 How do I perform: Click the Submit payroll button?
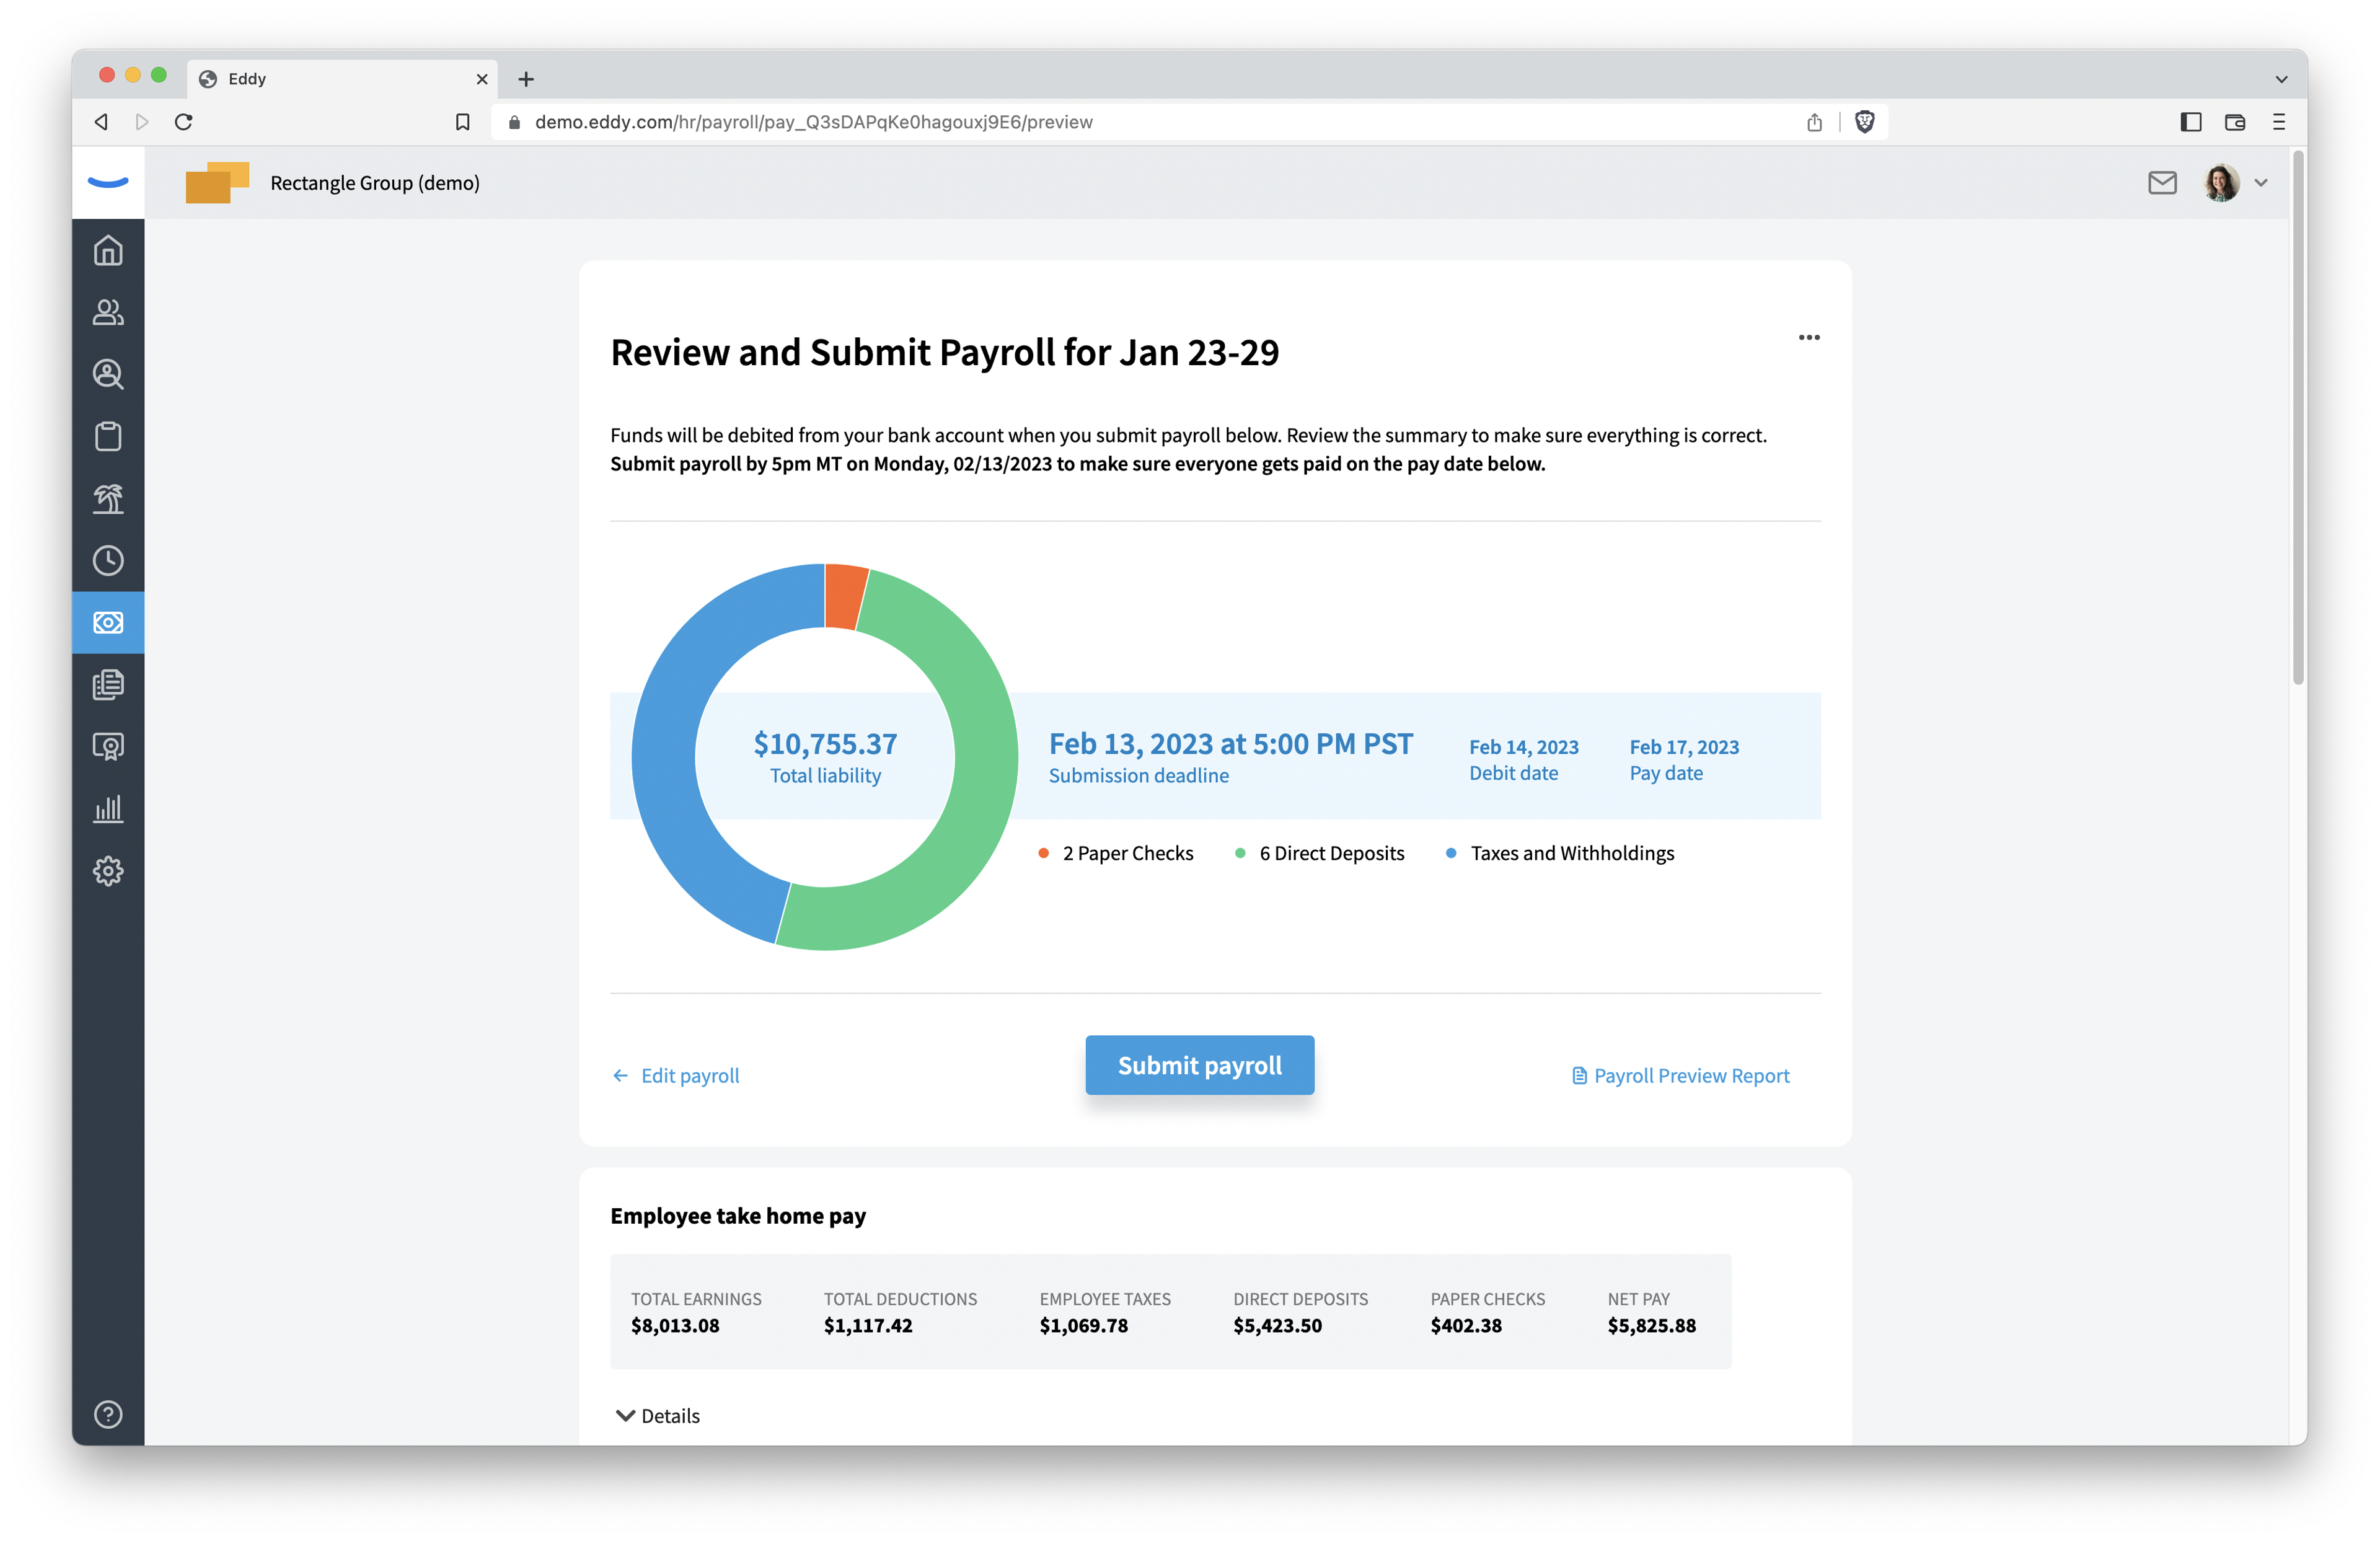tap(1200, 1065)
